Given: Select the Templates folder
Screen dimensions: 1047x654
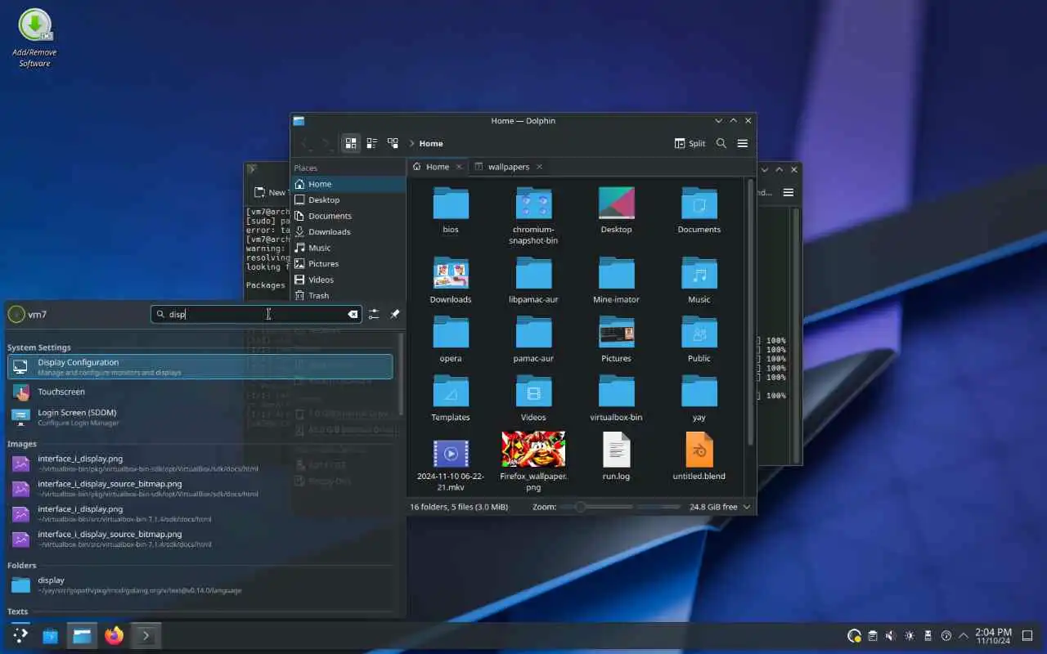Looking at the screenshot, I should coord(451,398).
